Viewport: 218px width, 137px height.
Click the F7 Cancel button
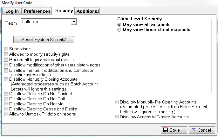point(201,130)
